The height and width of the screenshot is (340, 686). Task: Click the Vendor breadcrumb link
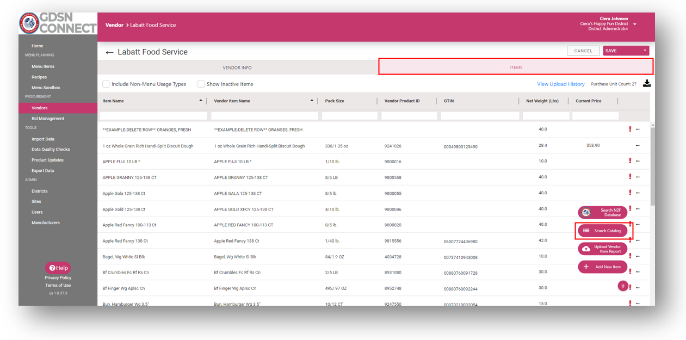114,25
